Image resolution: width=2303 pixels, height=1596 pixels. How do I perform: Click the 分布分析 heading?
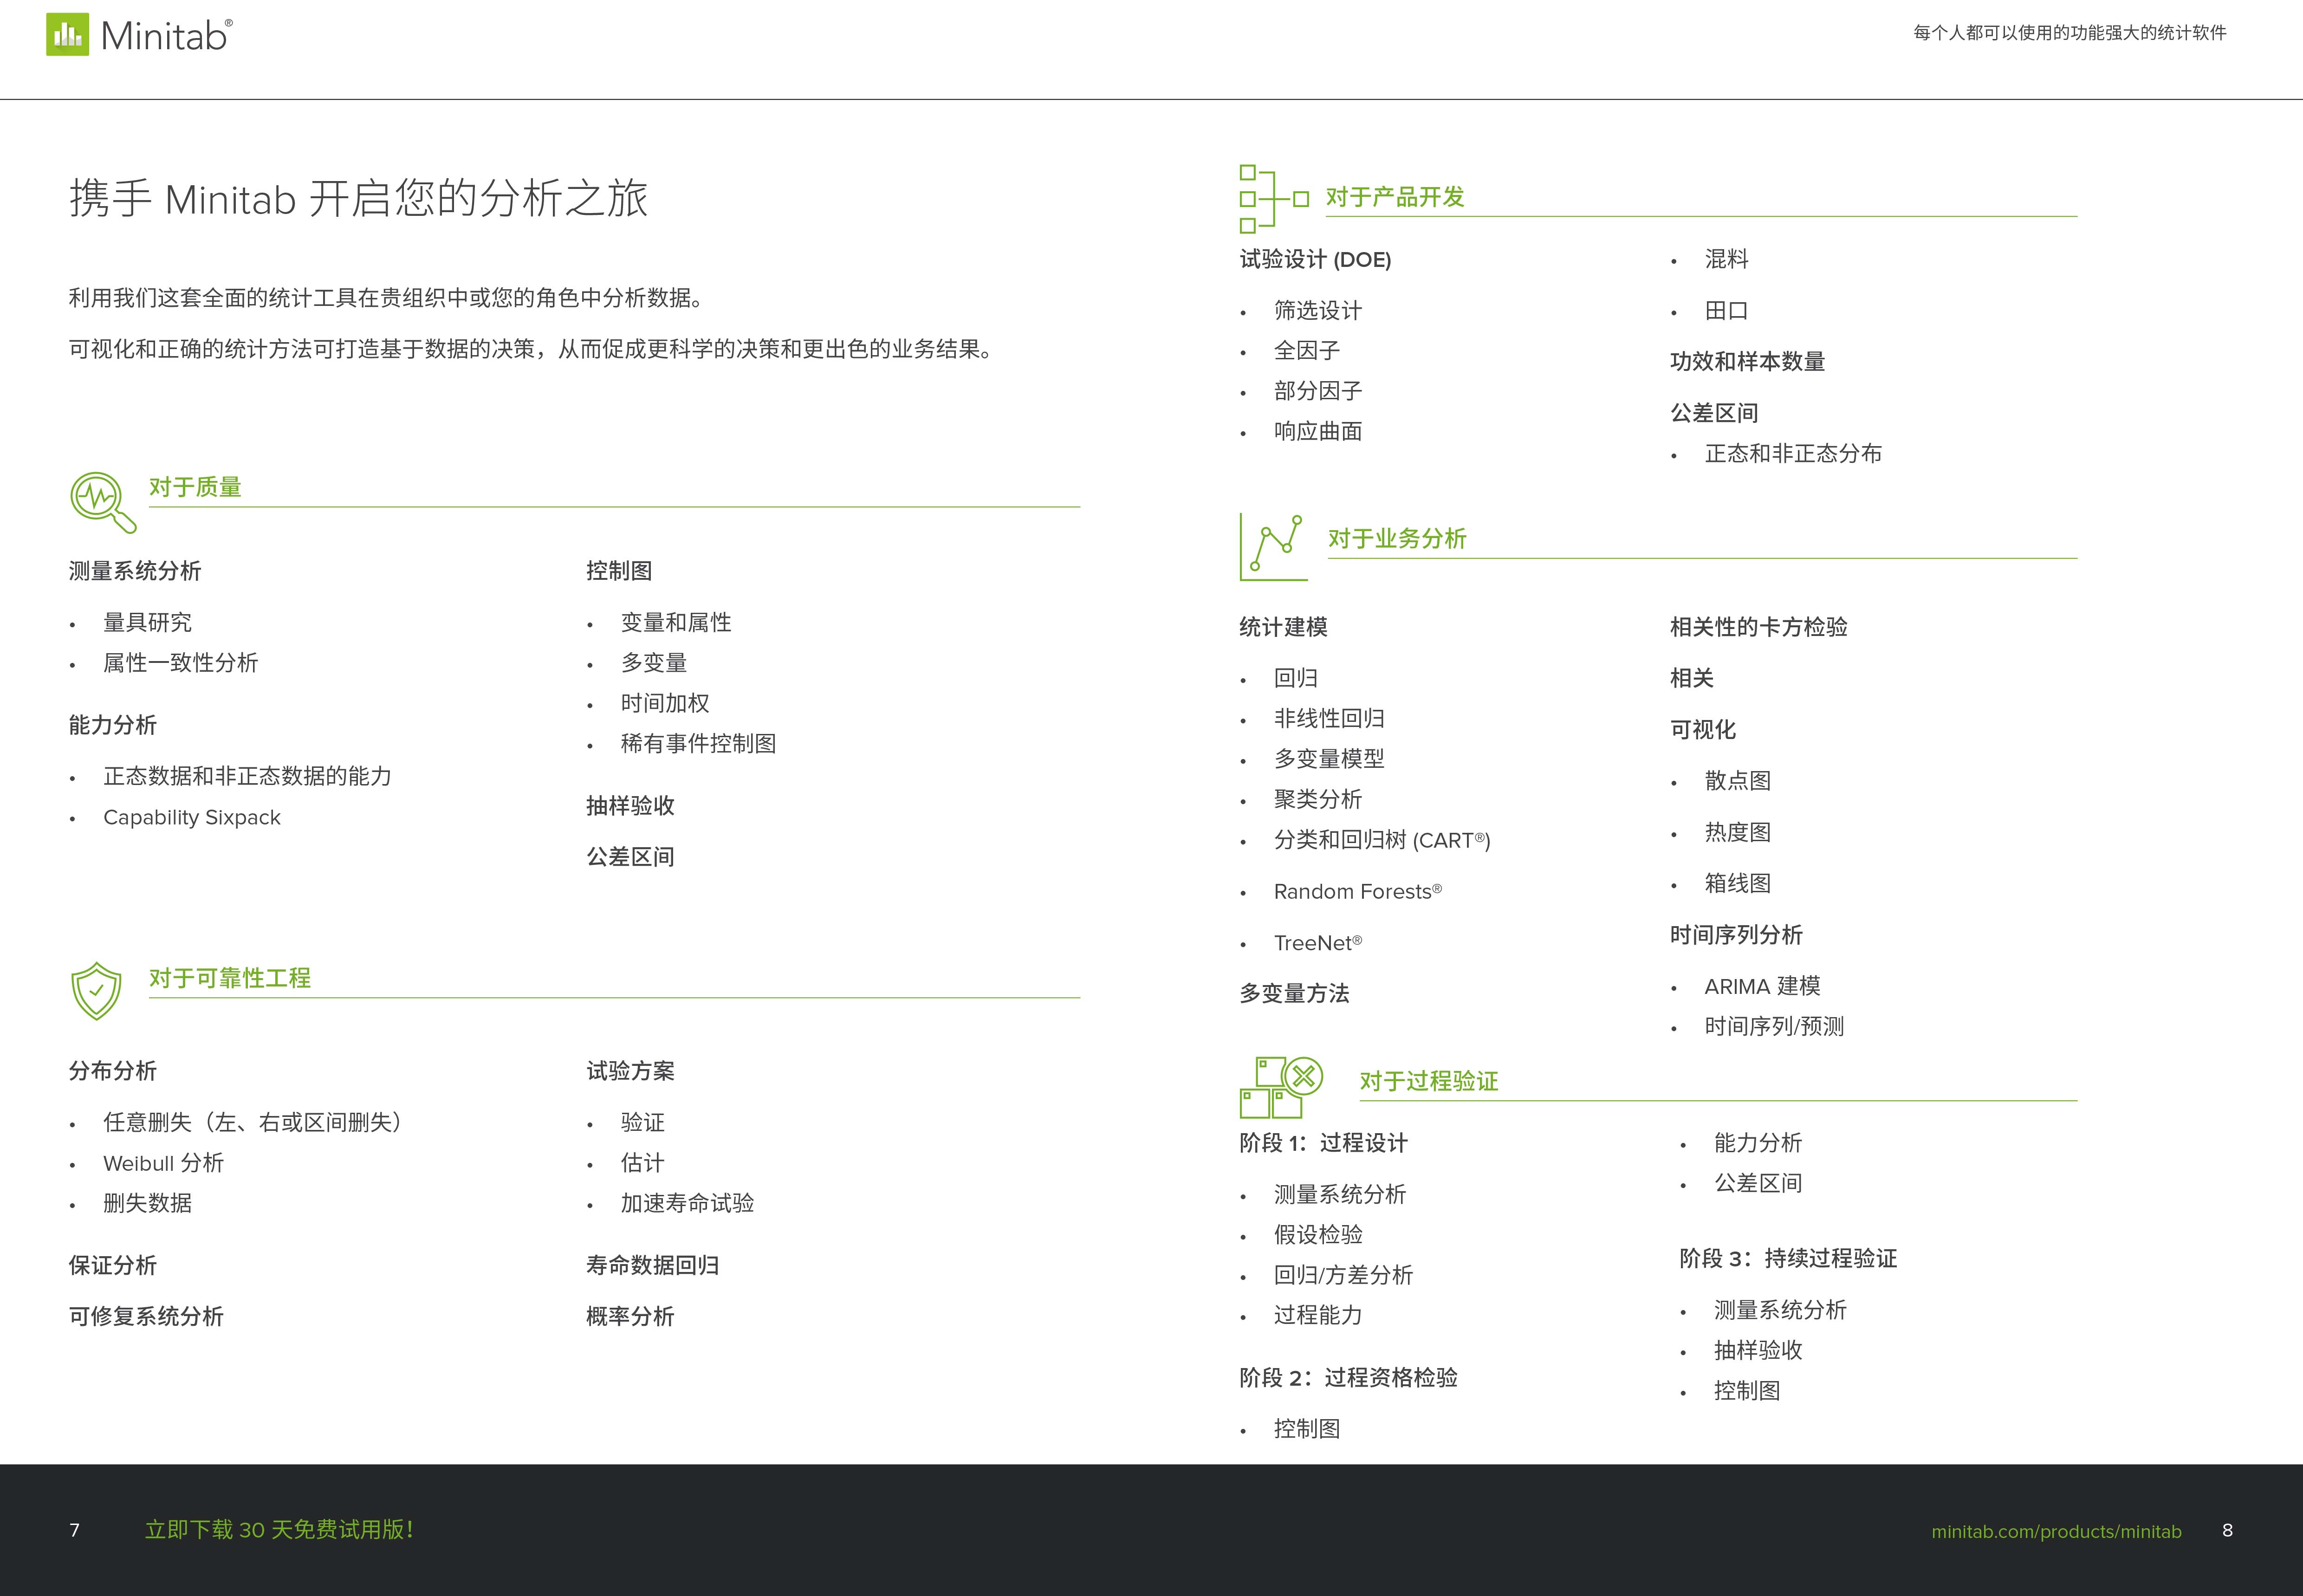pyautogui.click(x=113, y=1071)
